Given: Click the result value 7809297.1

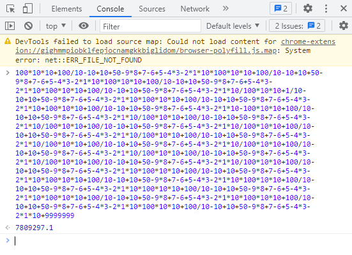Looking at the screenshot, I should (x=34, y=228).
